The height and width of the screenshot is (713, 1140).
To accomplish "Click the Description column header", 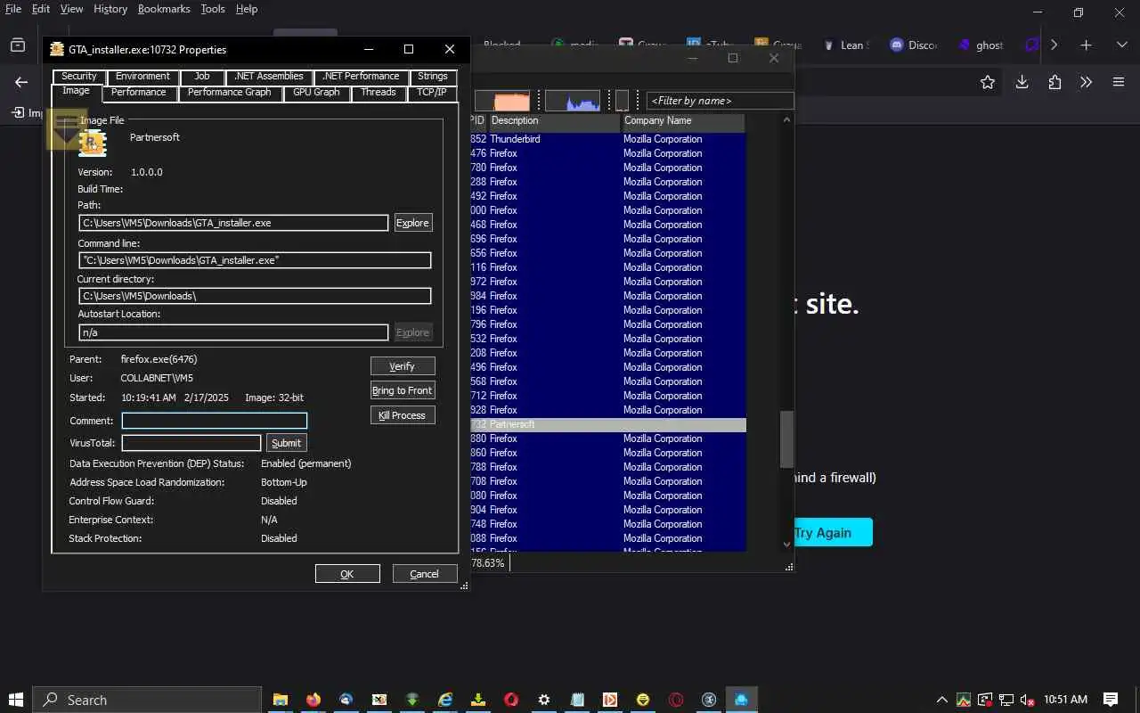I will tap(553, 121).
